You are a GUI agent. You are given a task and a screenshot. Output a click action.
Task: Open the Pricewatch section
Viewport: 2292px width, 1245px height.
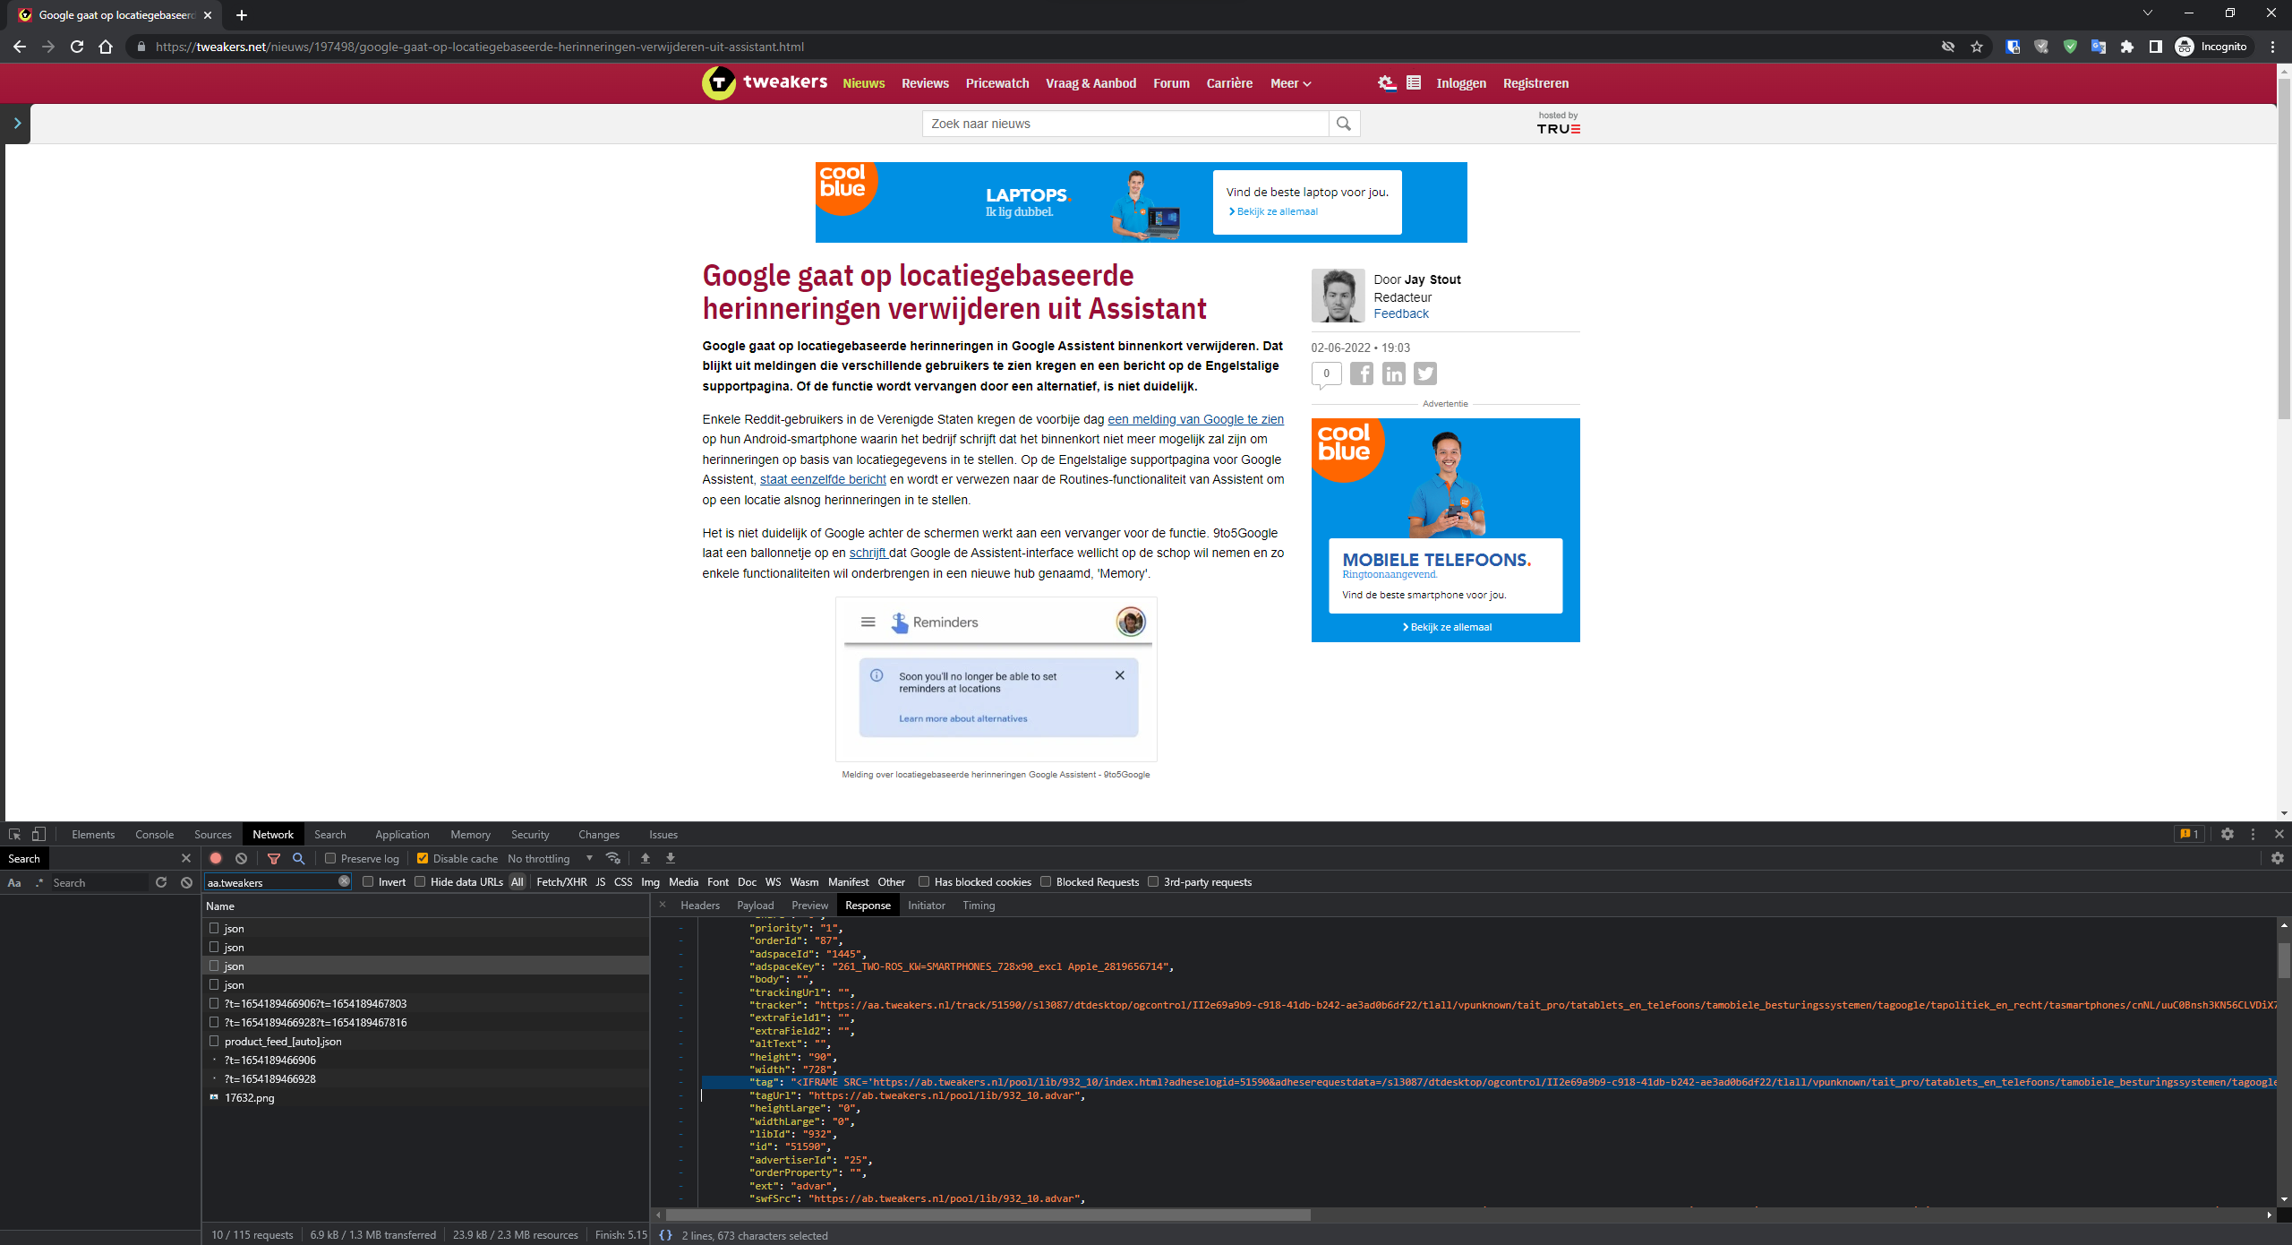[x=996, y=83]
